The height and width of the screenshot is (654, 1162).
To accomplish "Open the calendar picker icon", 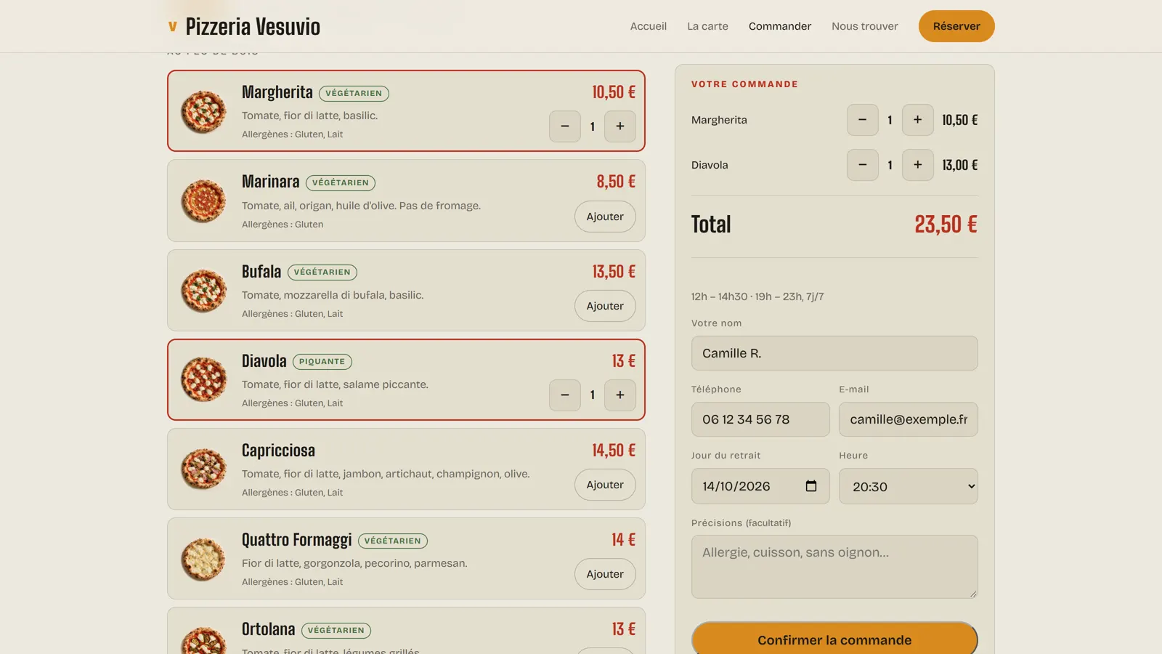I will (811, 486).
